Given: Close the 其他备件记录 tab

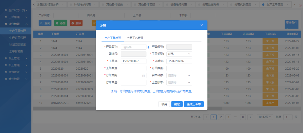Looking at the screenshot, I should [x=127, y=4].
